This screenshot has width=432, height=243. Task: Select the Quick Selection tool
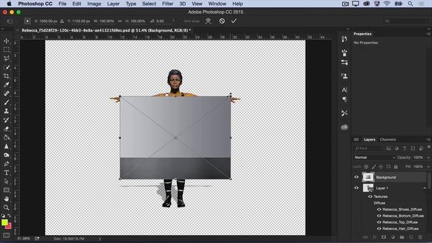6,67
